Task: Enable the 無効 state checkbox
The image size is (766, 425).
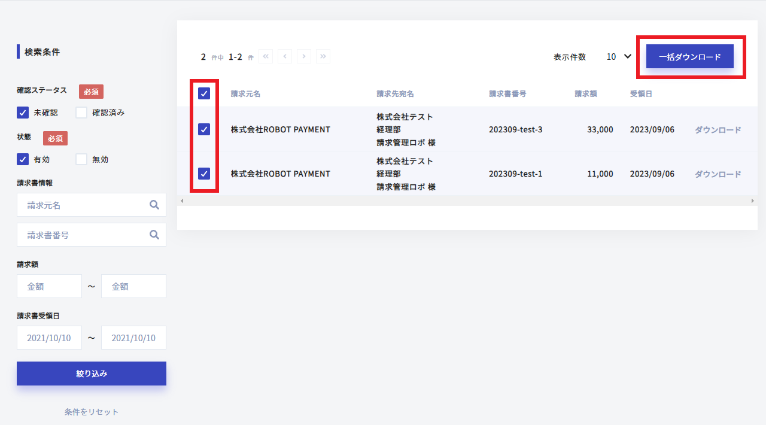Action: pyautogui.click(x=81, y=159)
